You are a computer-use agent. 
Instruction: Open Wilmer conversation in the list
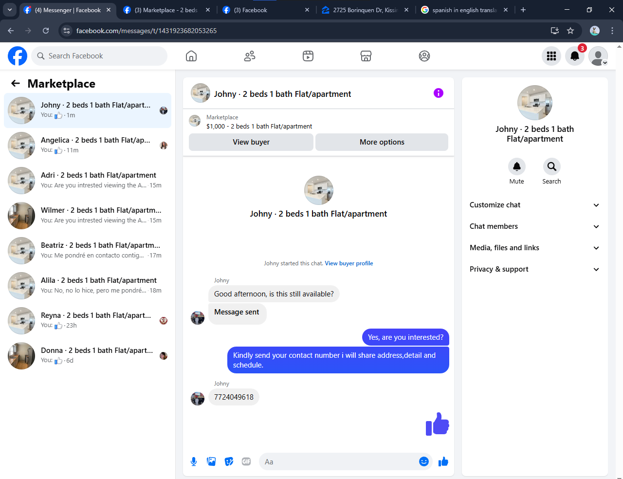pyautogui.click(x=88, y=216)
